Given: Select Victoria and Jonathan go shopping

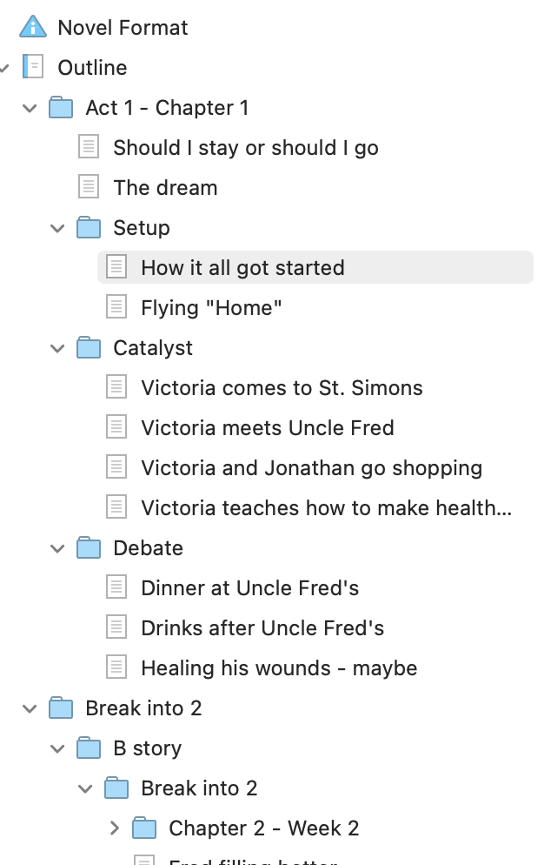Looking at the screenshot, I should [x=311, y=468].
